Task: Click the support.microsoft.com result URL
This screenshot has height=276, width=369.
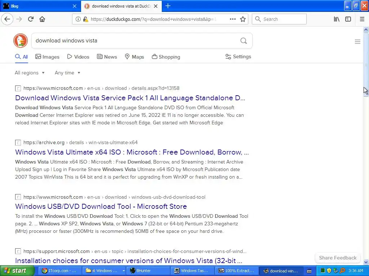Action: 135,251
